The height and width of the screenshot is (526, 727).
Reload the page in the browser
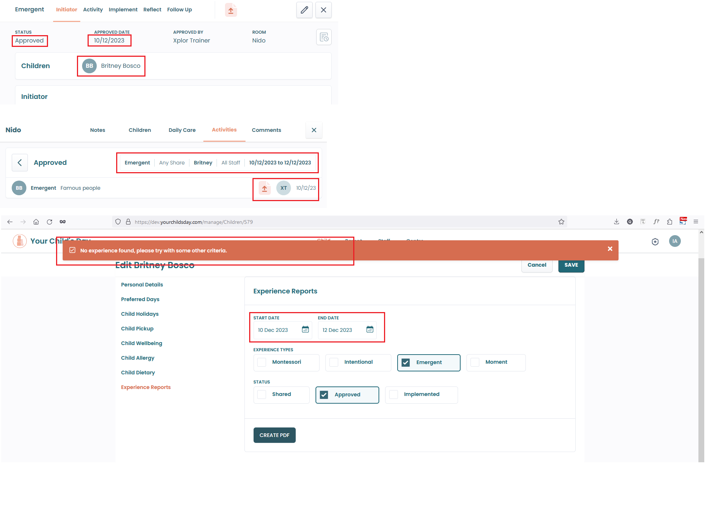(x=49, y=222)
